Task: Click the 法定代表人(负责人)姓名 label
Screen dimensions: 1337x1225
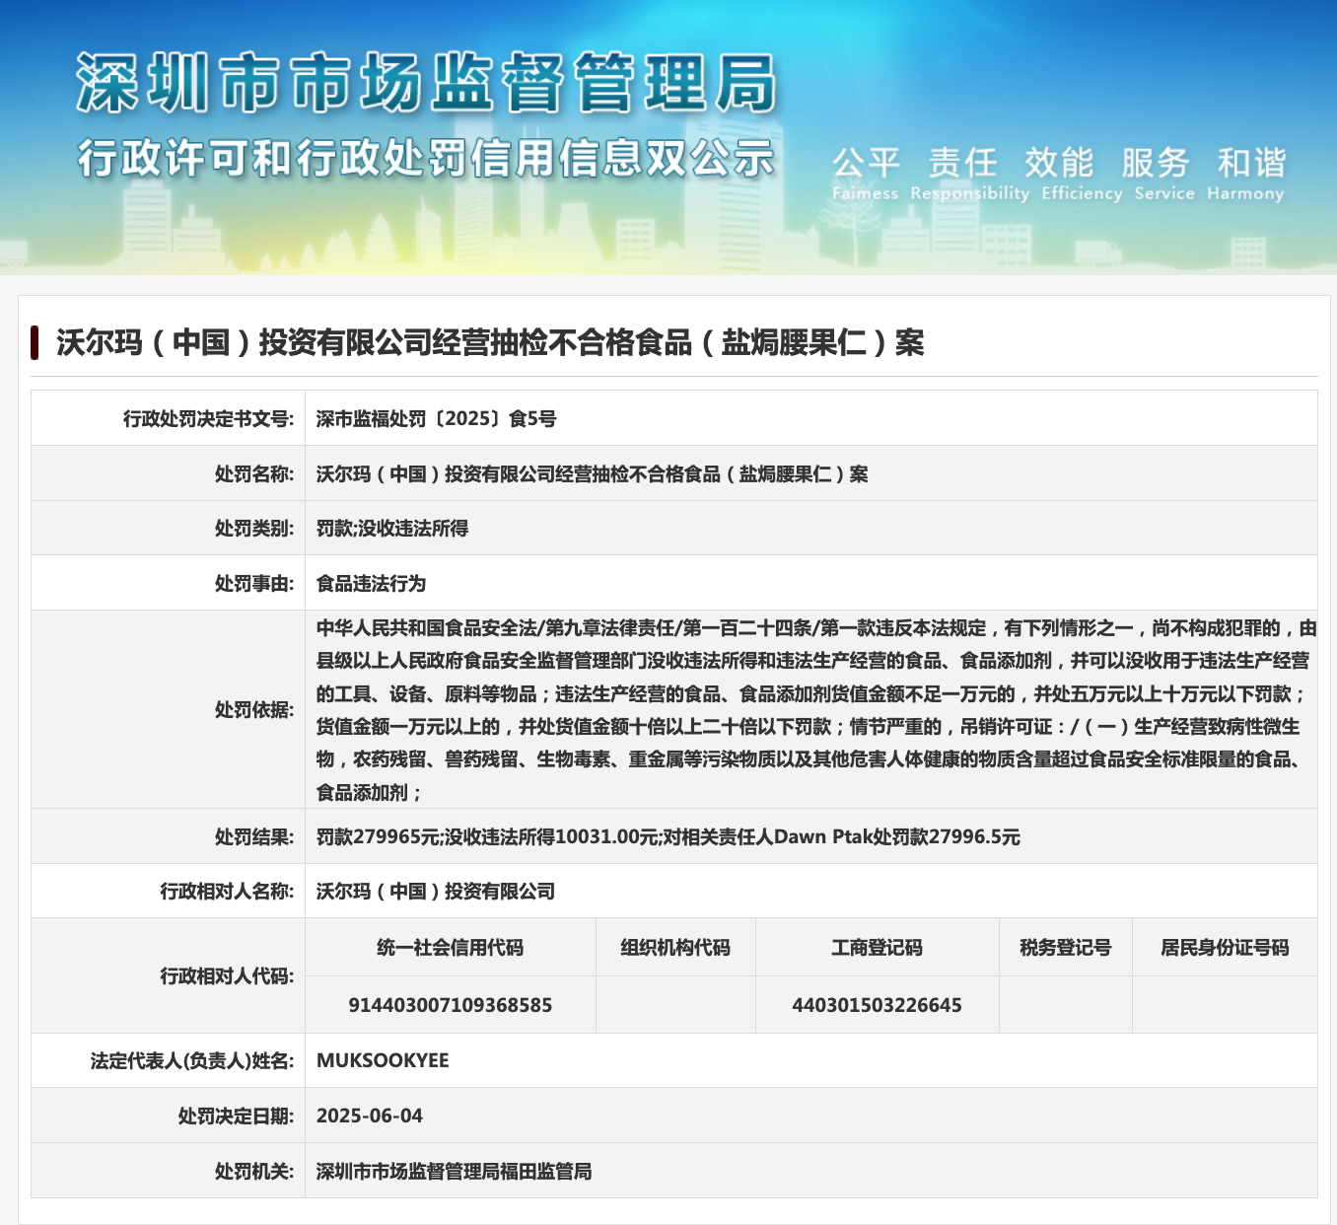Action: [x=192, y=1060]
